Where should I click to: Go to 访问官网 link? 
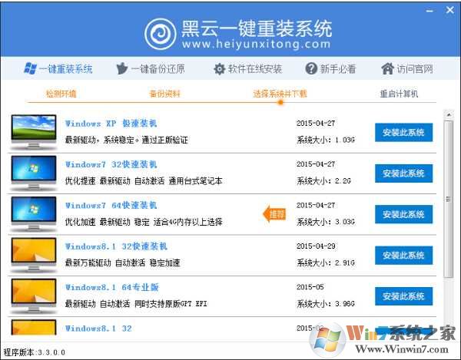click(407, 69)
